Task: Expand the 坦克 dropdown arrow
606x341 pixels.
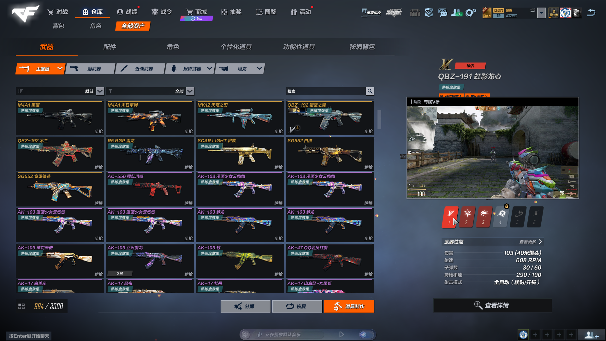Action: click(x=259, y=69)
